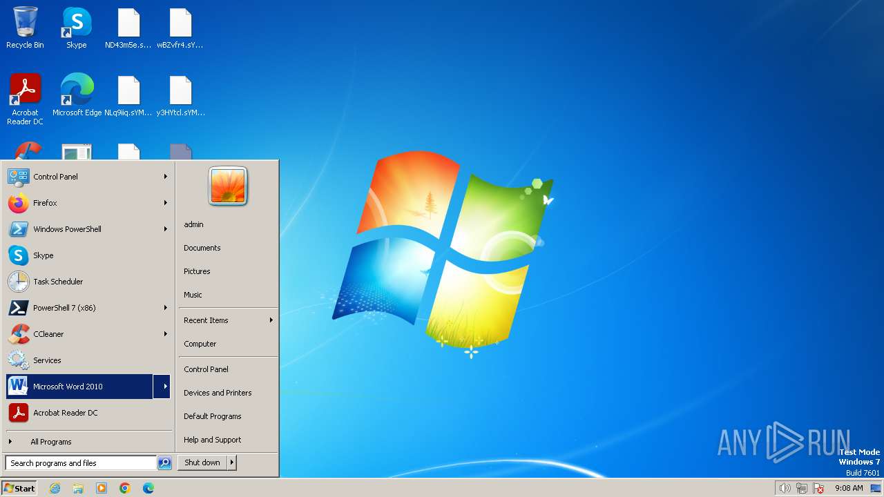This screenshot has height=497, width=884.
Task: Expand Recent Items submenu arrow
Action: coord(271,320)
